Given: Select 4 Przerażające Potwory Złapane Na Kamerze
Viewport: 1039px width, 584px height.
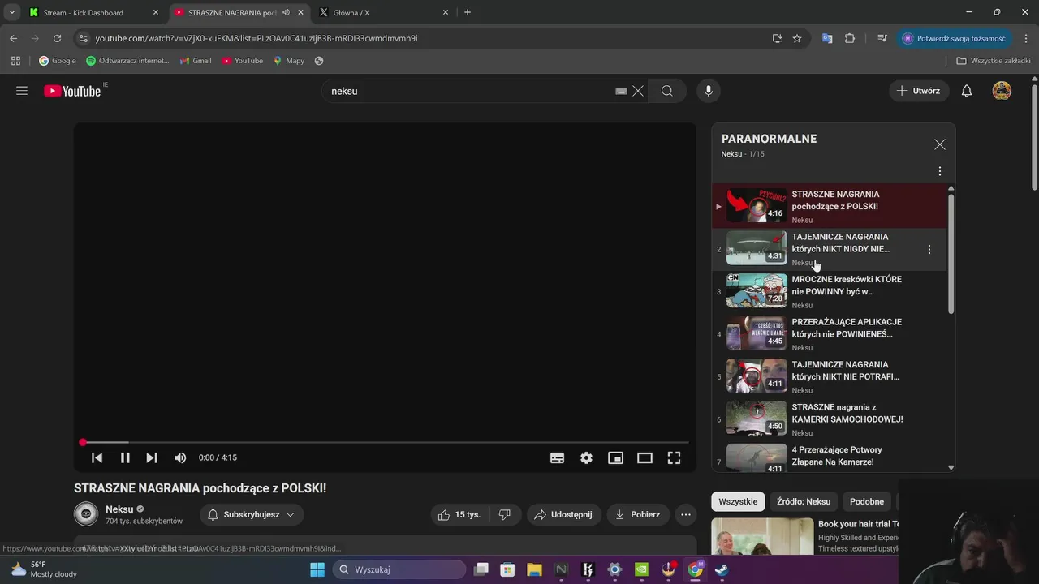Looking at the screenshot, I should click(x=829, y=458).
